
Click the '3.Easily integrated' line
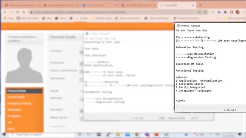(190, 87)
